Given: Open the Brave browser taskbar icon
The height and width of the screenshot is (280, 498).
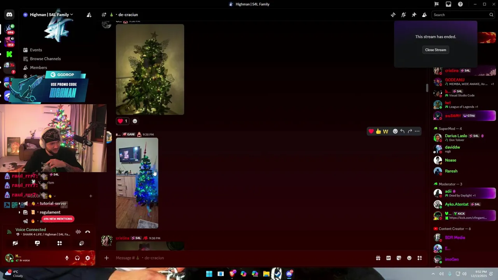Looking at the screenshot, I should point(232,274).
